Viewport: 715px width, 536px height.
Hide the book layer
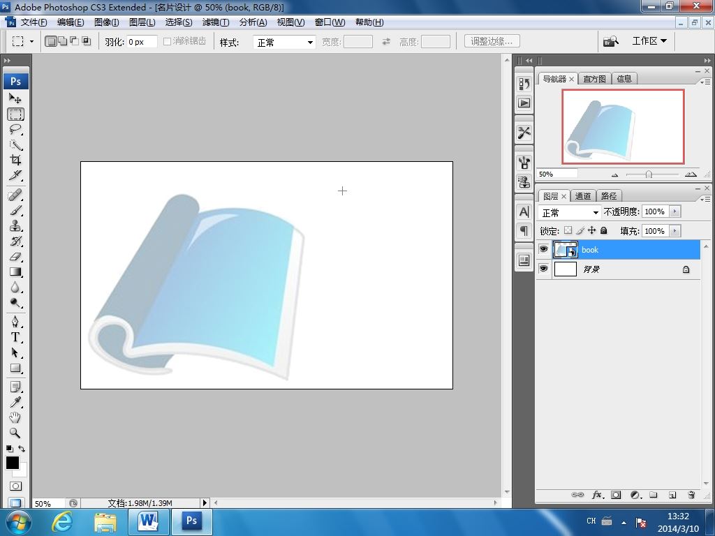point(544,249)
